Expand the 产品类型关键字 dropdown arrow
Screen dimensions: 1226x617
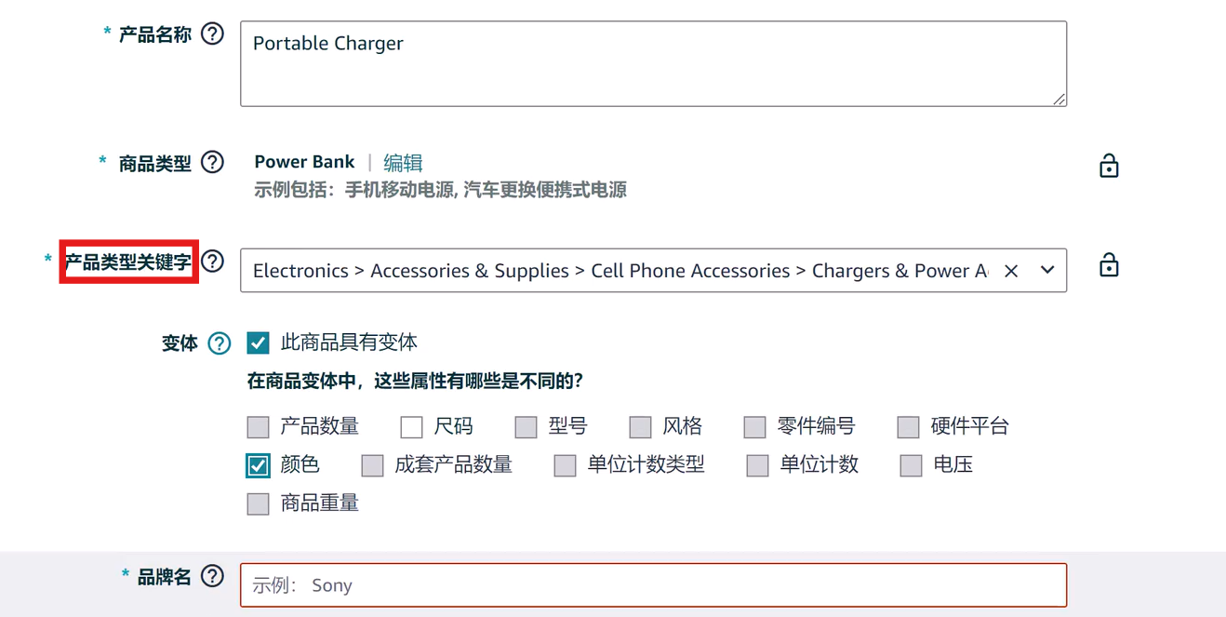(1047, 270)
